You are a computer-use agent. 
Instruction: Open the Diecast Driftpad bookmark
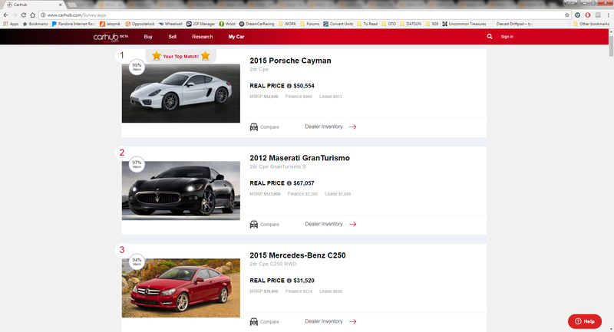pos(514,24)
